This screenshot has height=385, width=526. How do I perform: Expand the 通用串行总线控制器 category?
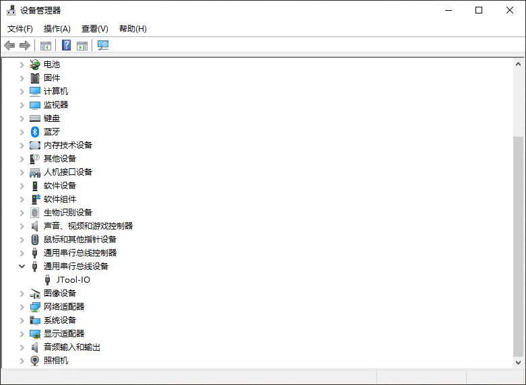tap(22, 253)
